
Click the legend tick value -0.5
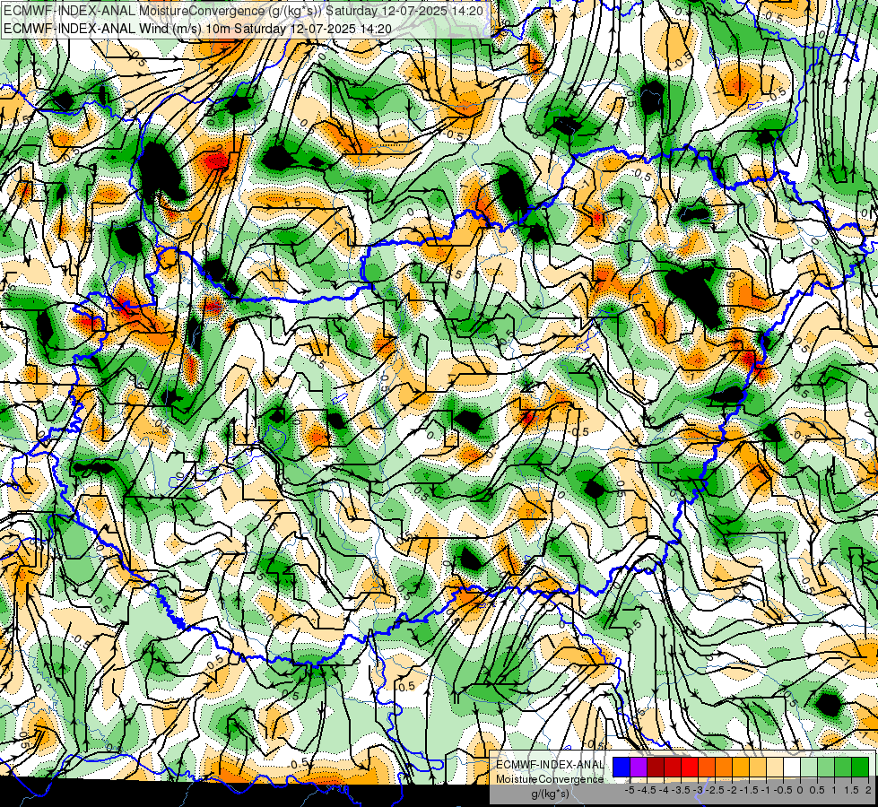(783, 790)
